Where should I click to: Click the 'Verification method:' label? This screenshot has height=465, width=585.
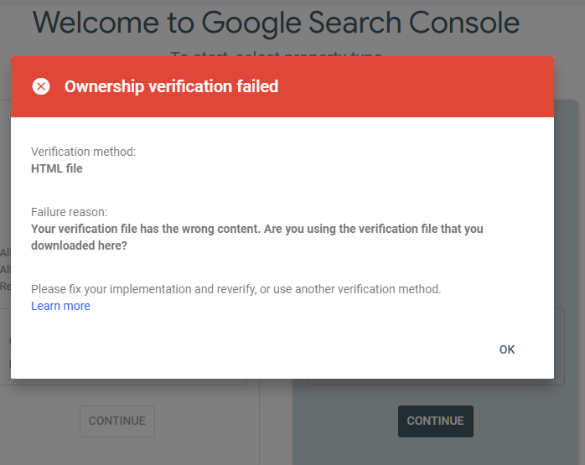click(x=83, y=152)
